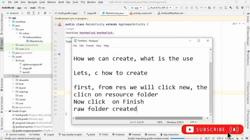The width and height of the screenshot is (250, 140).
Task: Click Collapse All icon in project panel
Action: click(x=39, y=13)
